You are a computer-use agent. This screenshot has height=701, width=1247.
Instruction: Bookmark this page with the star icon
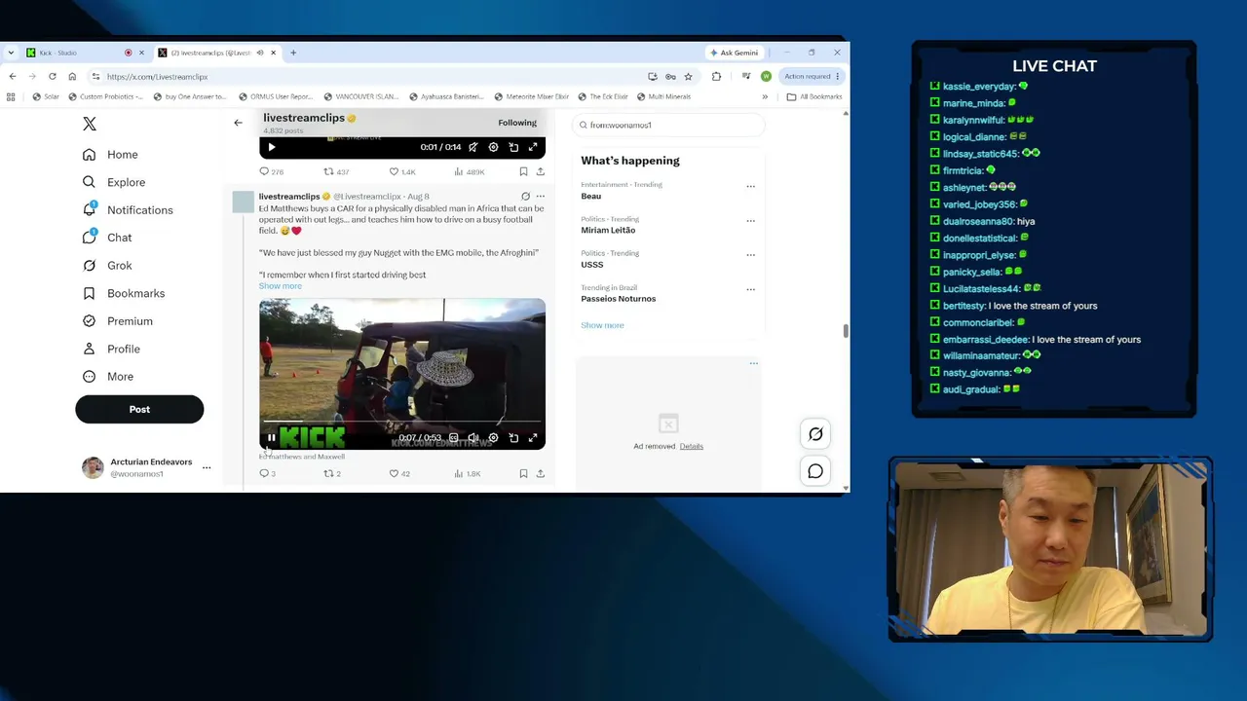[688, 77]
